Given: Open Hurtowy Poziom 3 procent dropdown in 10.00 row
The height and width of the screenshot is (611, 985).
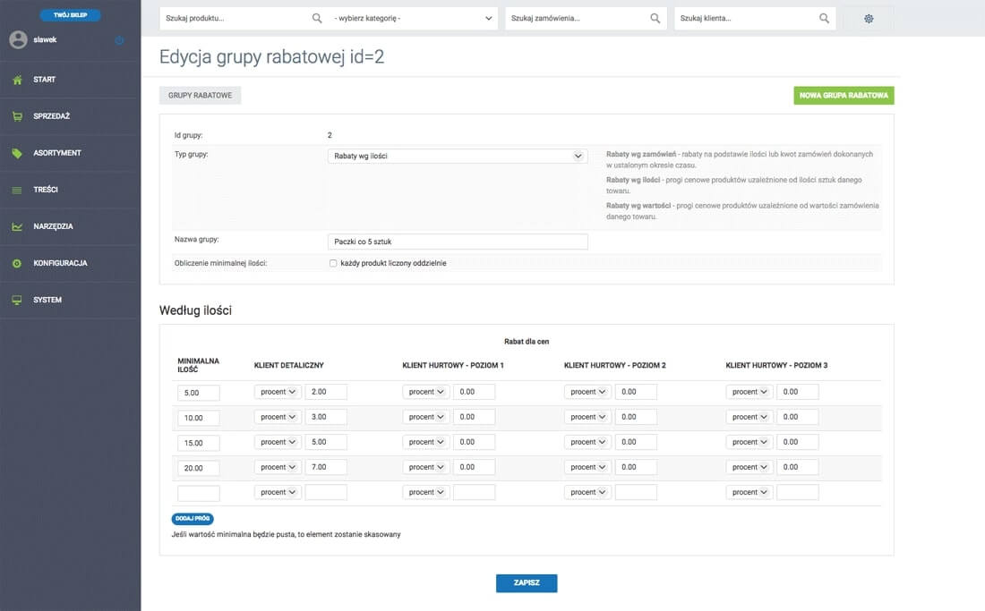Looking at the screenshot, I should click(x=749, y=417).
